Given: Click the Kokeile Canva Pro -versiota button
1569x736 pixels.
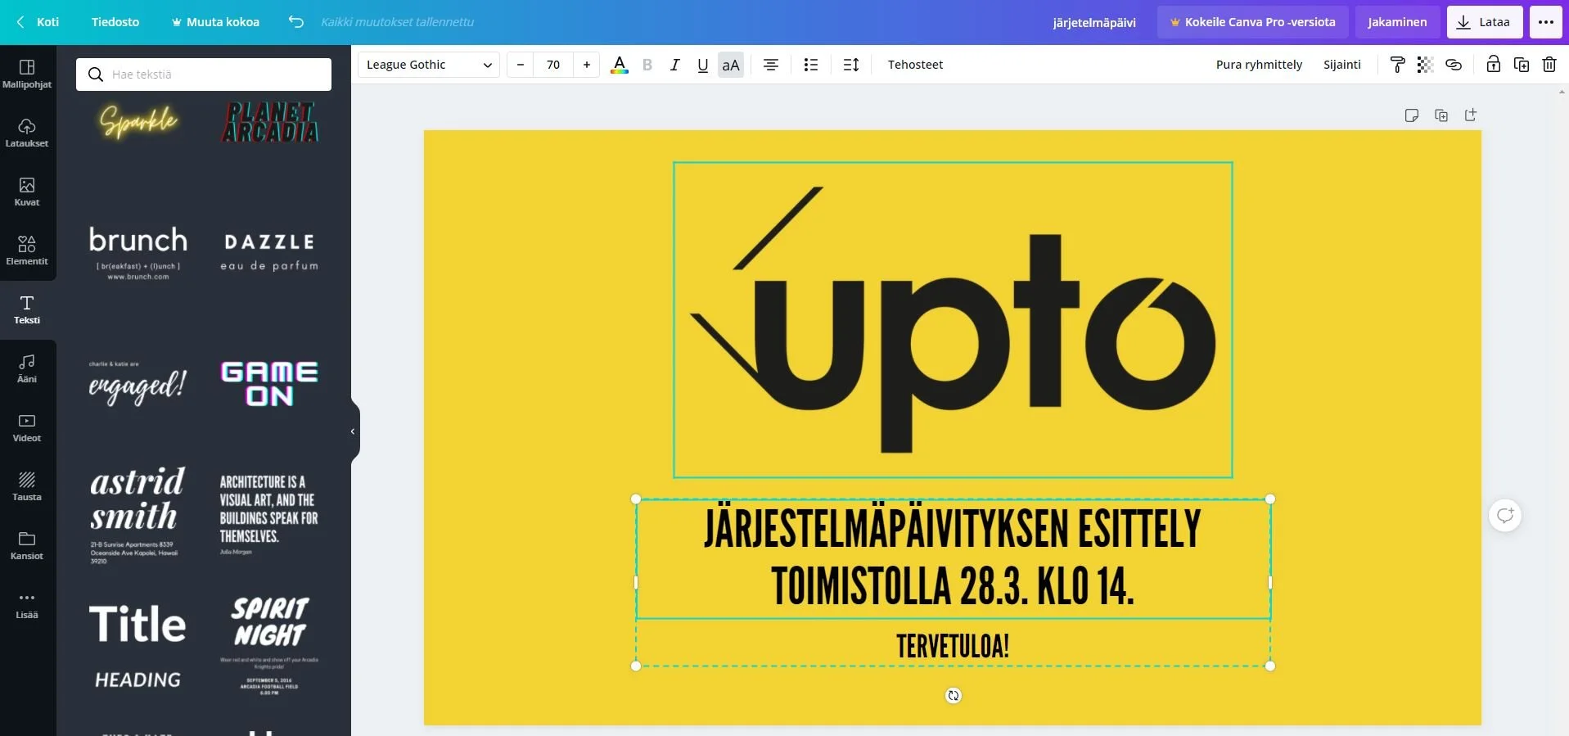Looking at the screenshot, I should point(1252,22).
